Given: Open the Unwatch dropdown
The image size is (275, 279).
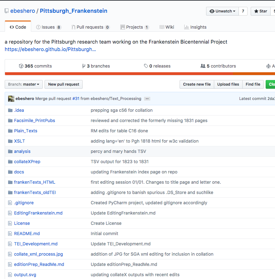Looking at the screenshot, I should tap(222, 11).
